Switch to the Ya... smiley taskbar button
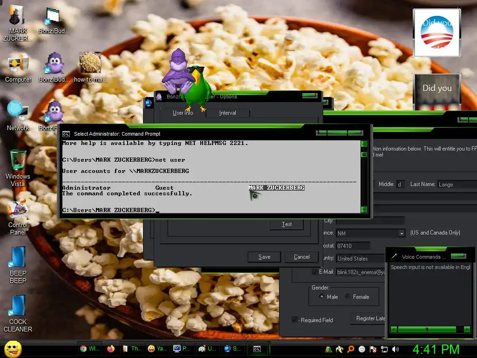The image size is (477, 358). coord(157,349)
